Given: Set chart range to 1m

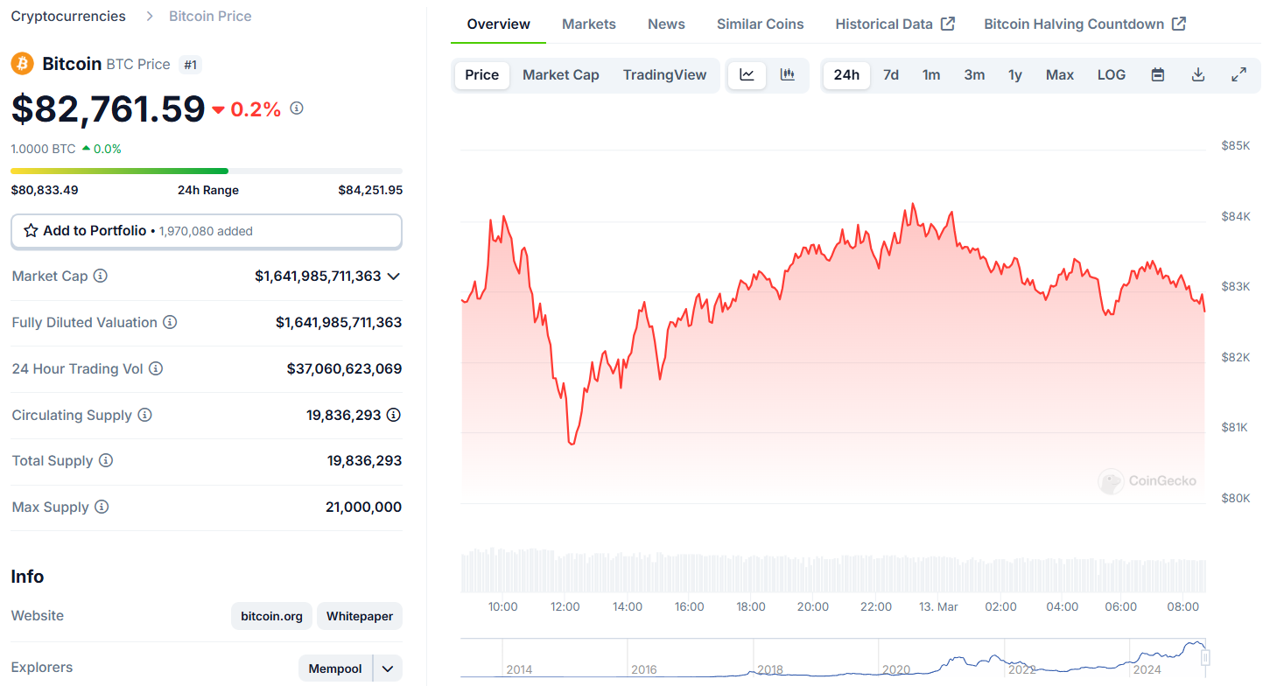Looking at the screenshot, I should pyautogui.click(x=931, y=75).
